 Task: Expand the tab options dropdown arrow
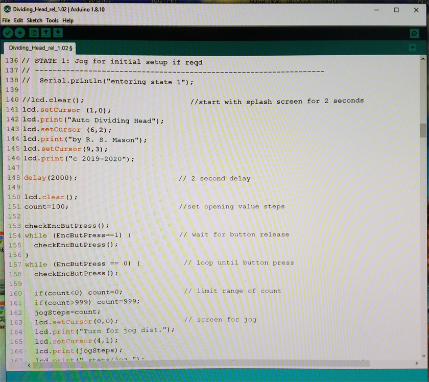(x=412, y=47)
